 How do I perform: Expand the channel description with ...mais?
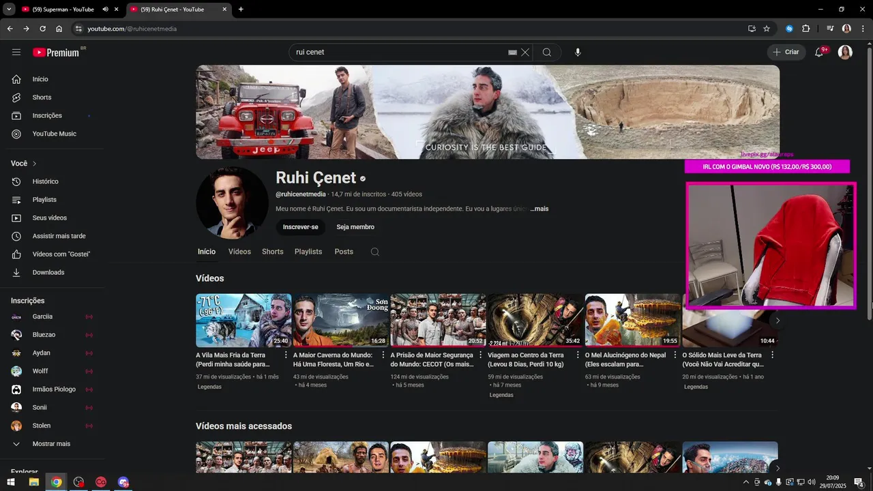click(x=539, y=209)
